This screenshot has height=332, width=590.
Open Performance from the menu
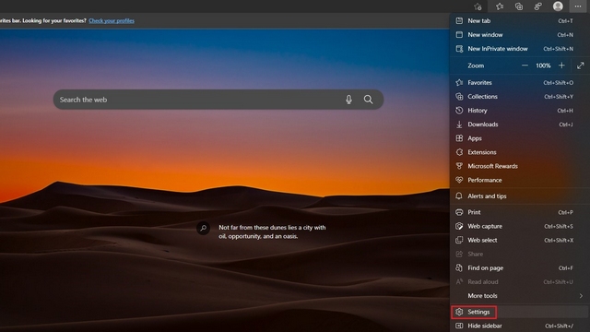(520, 180)
